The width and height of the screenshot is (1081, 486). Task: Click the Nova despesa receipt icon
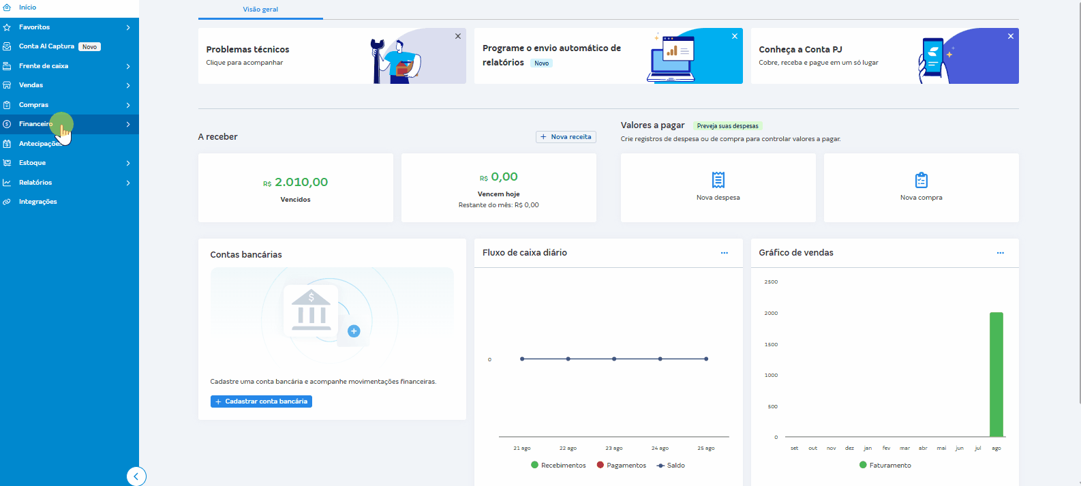718,180
